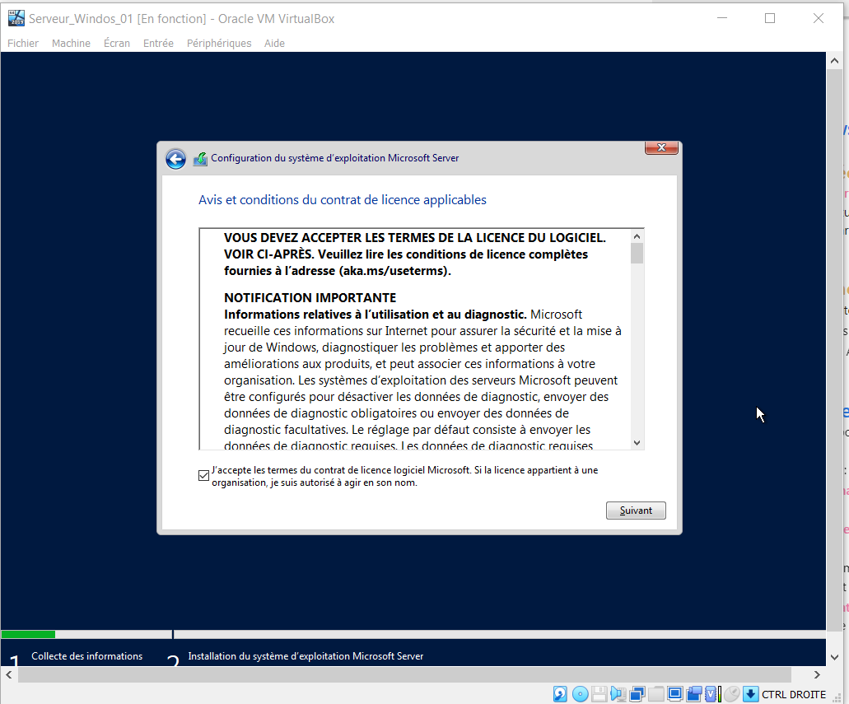The image size is (849, 704).
Task: Click the license text down scroll arrow
Action: coord(636,442)
